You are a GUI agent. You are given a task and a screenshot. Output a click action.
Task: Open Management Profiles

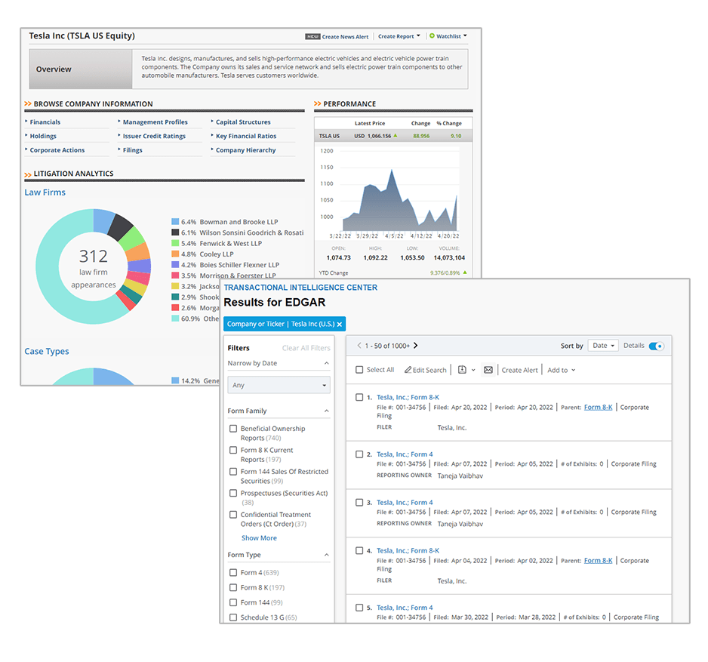click(155, 122)
